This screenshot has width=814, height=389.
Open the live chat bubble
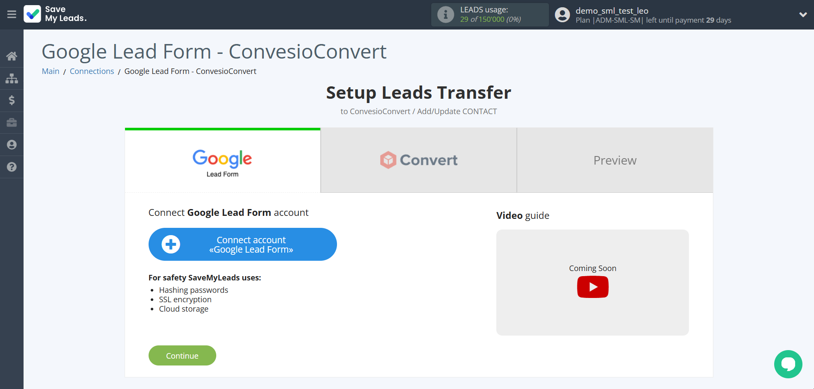[788, 364]
